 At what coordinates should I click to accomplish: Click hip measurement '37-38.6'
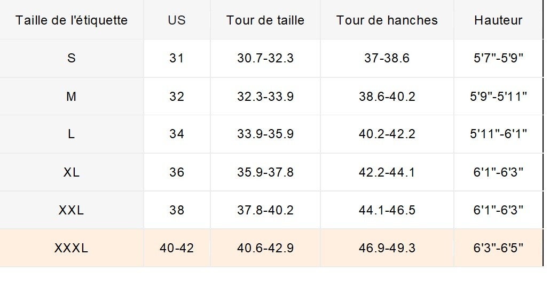[387, 58]
